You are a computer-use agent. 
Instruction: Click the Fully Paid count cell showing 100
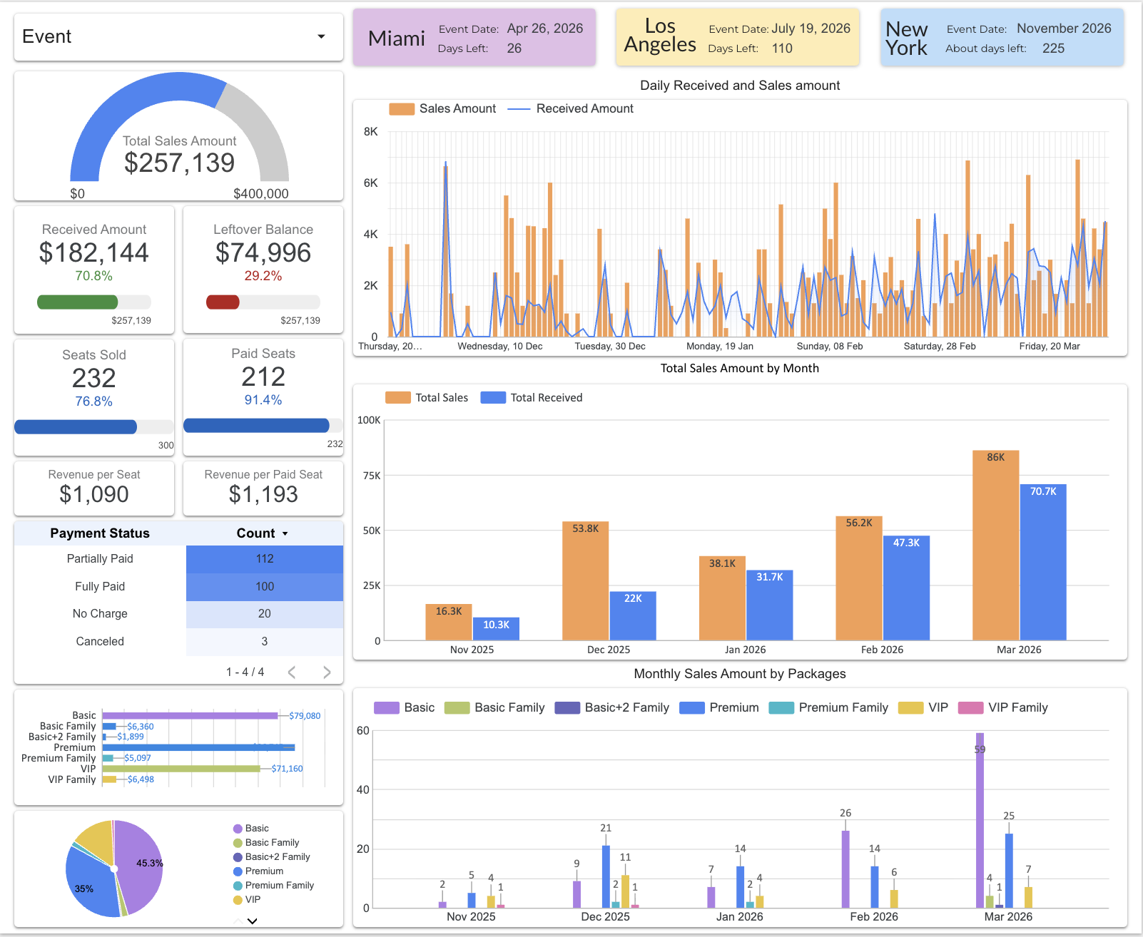[264, 586]
